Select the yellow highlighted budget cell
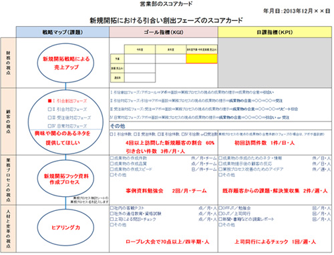334x255 pixels. pyautogui.click(x=202, y=59)
